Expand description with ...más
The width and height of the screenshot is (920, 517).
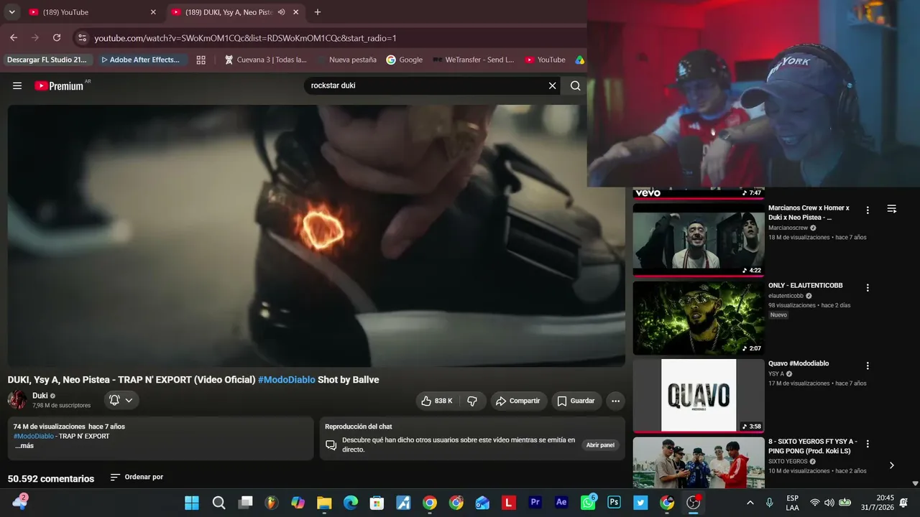coord(24,446)
